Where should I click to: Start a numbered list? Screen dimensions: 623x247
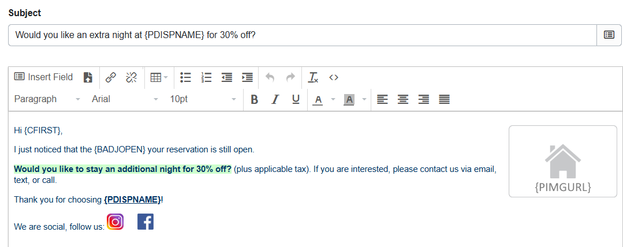(206, 77)
